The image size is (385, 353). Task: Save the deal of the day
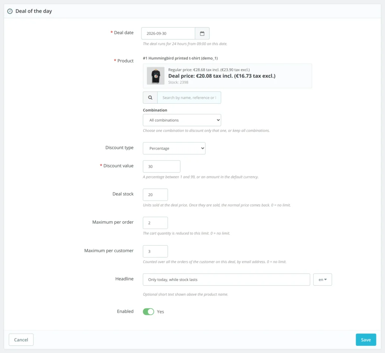pos(366,340)
